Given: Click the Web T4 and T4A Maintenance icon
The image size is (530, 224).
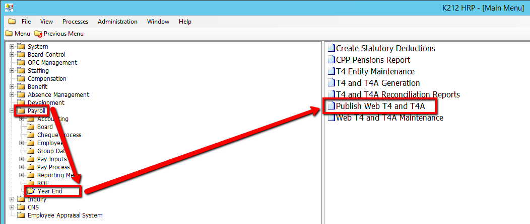Looking at the screenshot, I should pos(331,118).
